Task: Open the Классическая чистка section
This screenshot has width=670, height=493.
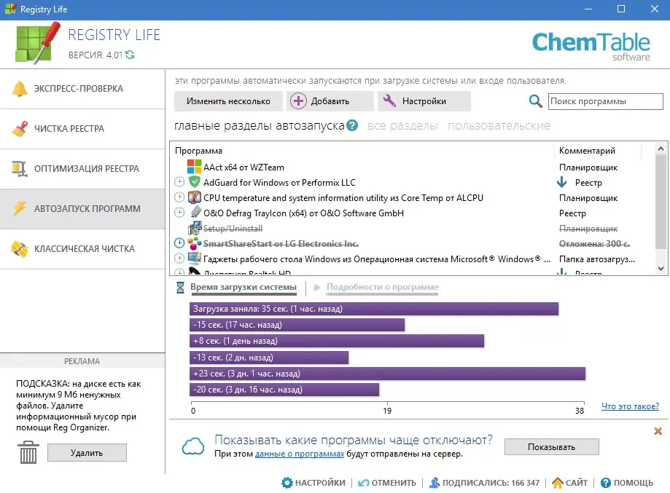Action: point(82,249)
